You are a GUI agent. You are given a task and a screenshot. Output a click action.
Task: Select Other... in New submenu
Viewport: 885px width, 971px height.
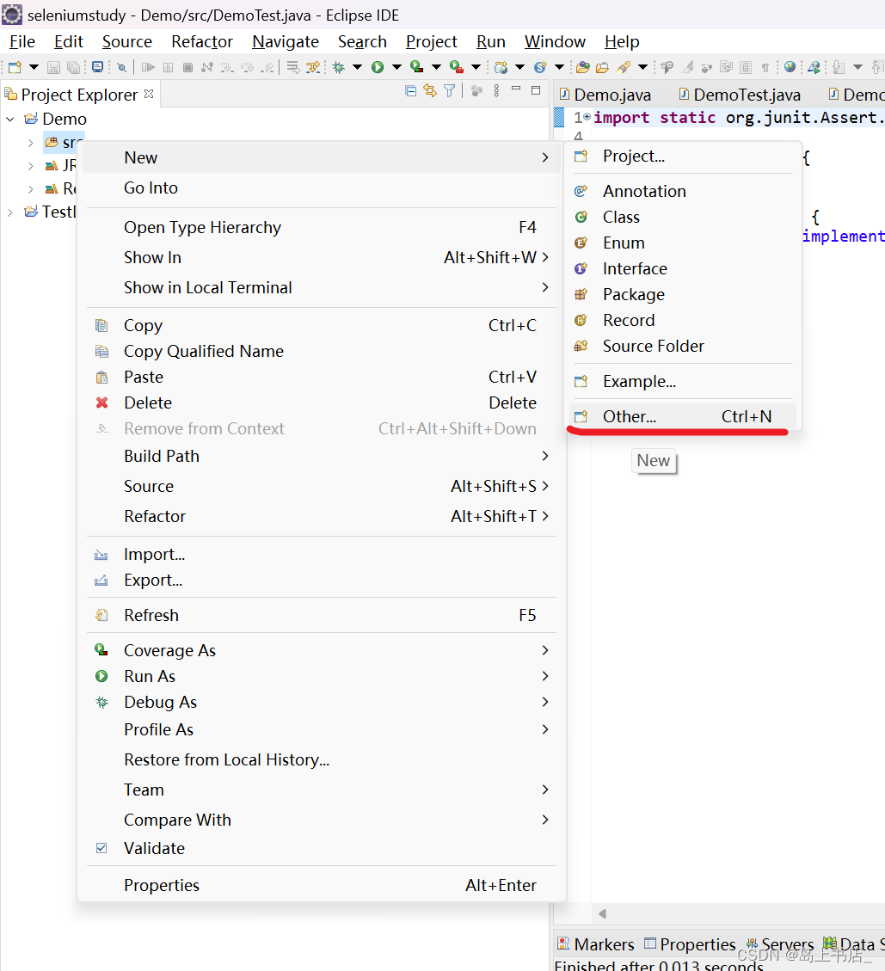pos(684,417)
